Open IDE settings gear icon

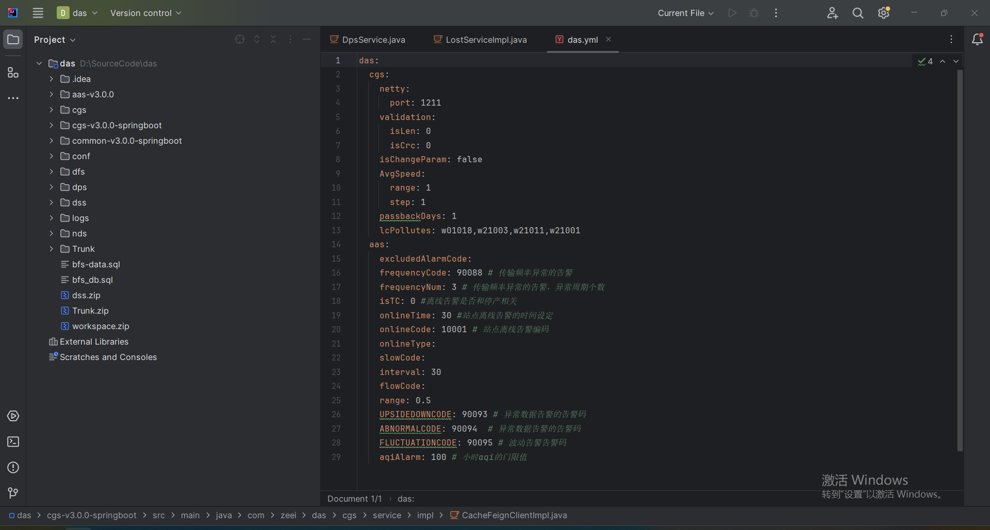coord(884,13)
